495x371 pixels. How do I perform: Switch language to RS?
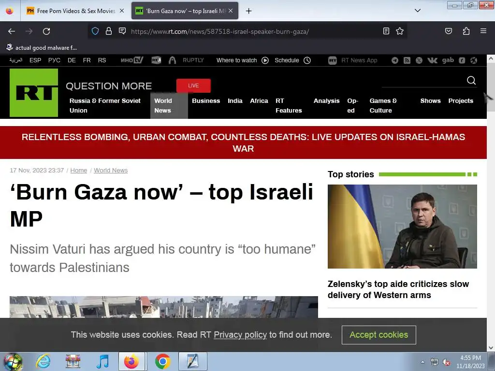tap(102, 60)
